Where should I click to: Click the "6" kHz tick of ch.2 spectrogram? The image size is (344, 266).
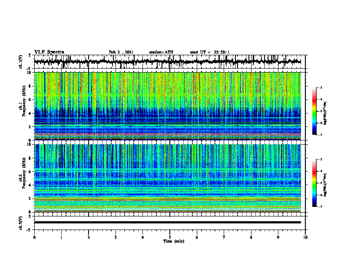[x=30, y=171]
